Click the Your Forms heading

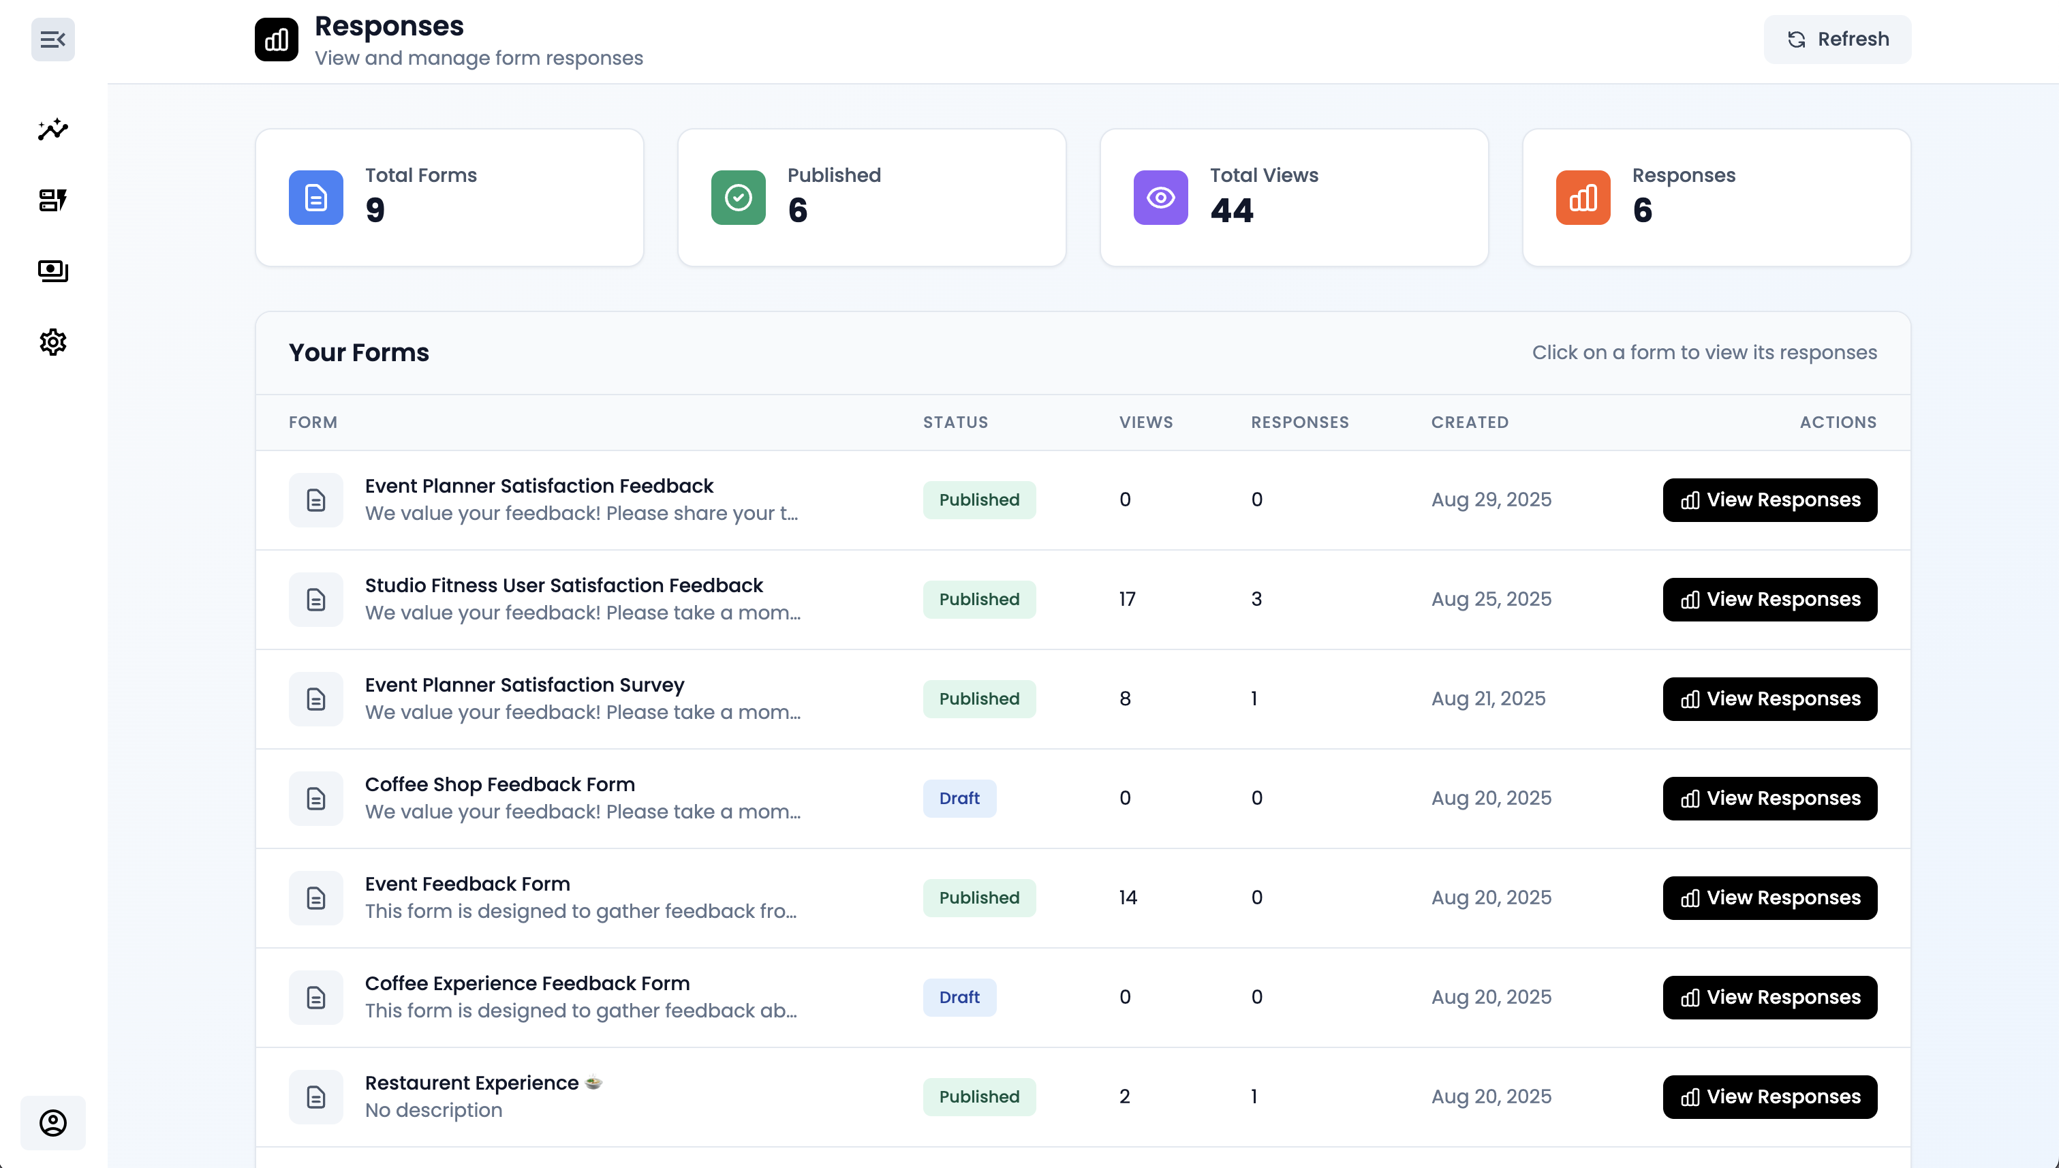358,352
